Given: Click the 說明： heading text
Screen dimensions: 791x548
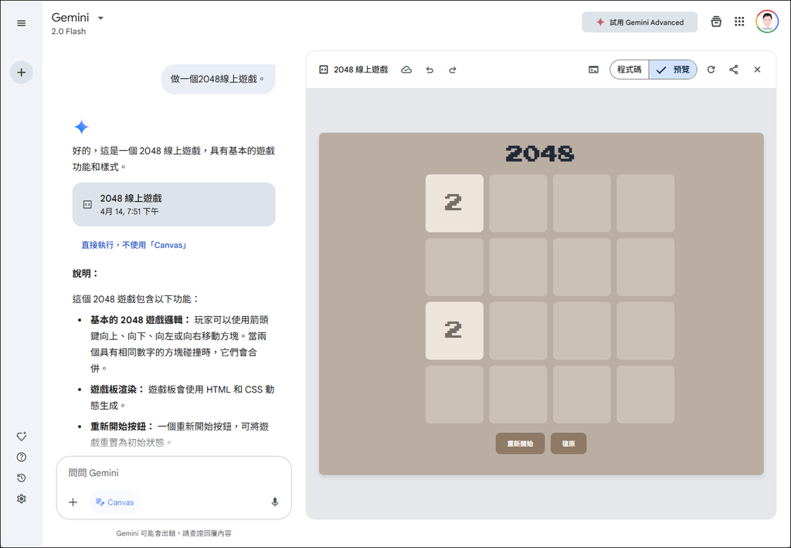Looking at the screenshot, I should (x=85, y=274).
